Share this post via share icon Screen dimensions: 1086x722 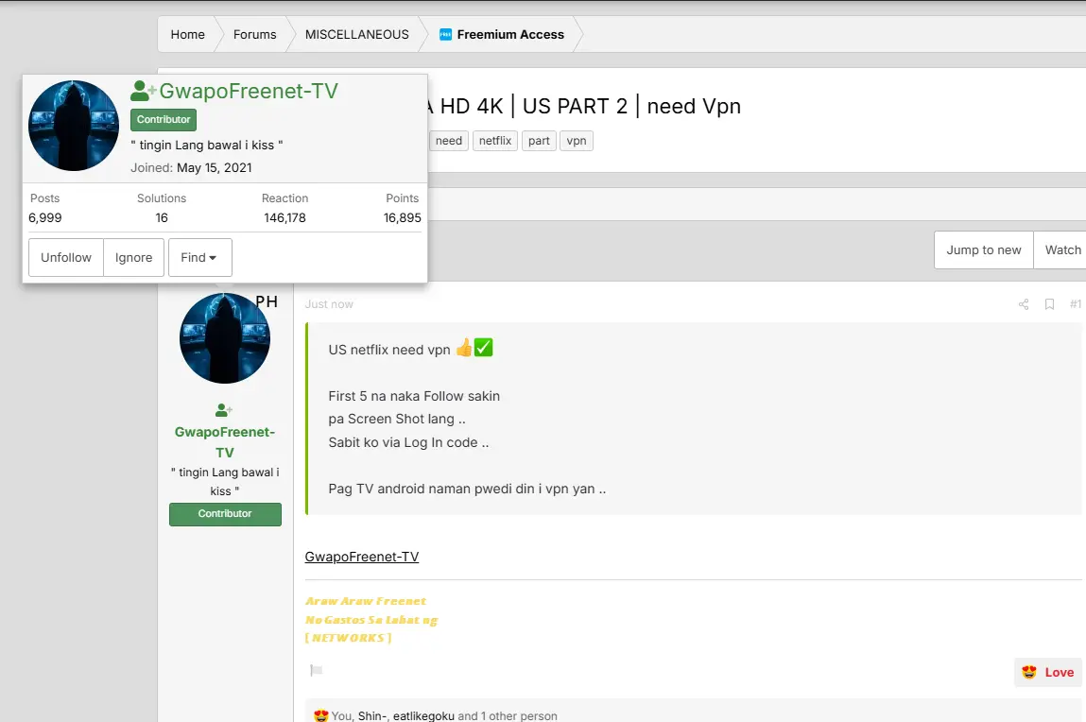[1023, 304]
